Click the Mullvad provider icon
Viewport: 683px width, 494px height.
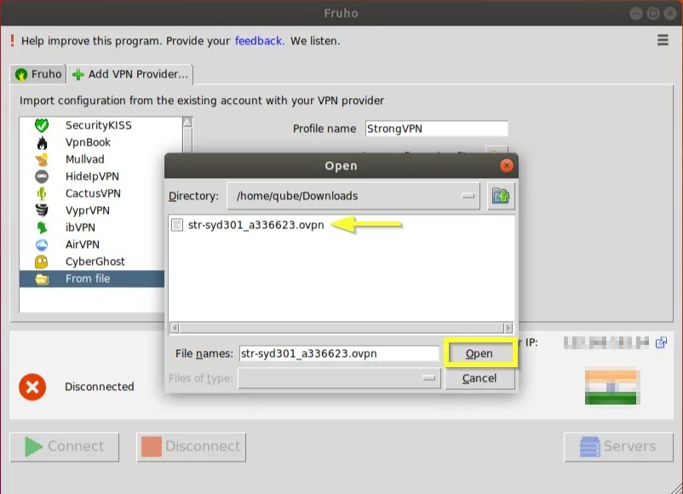point(42,159)
